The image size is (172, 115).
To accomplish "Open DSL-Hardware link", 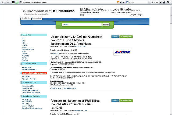I will pyautogui.click(x=26, y=100).
